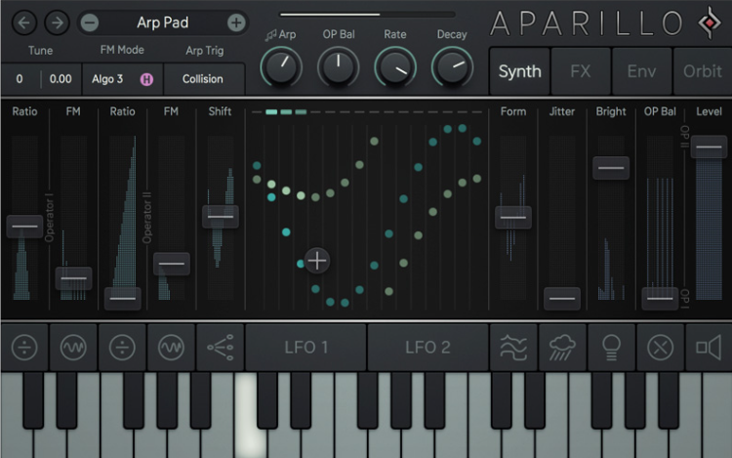The image size is (732, 458).
Task: Click the minus button beside Arp Pad
Action: click(90, 22)
